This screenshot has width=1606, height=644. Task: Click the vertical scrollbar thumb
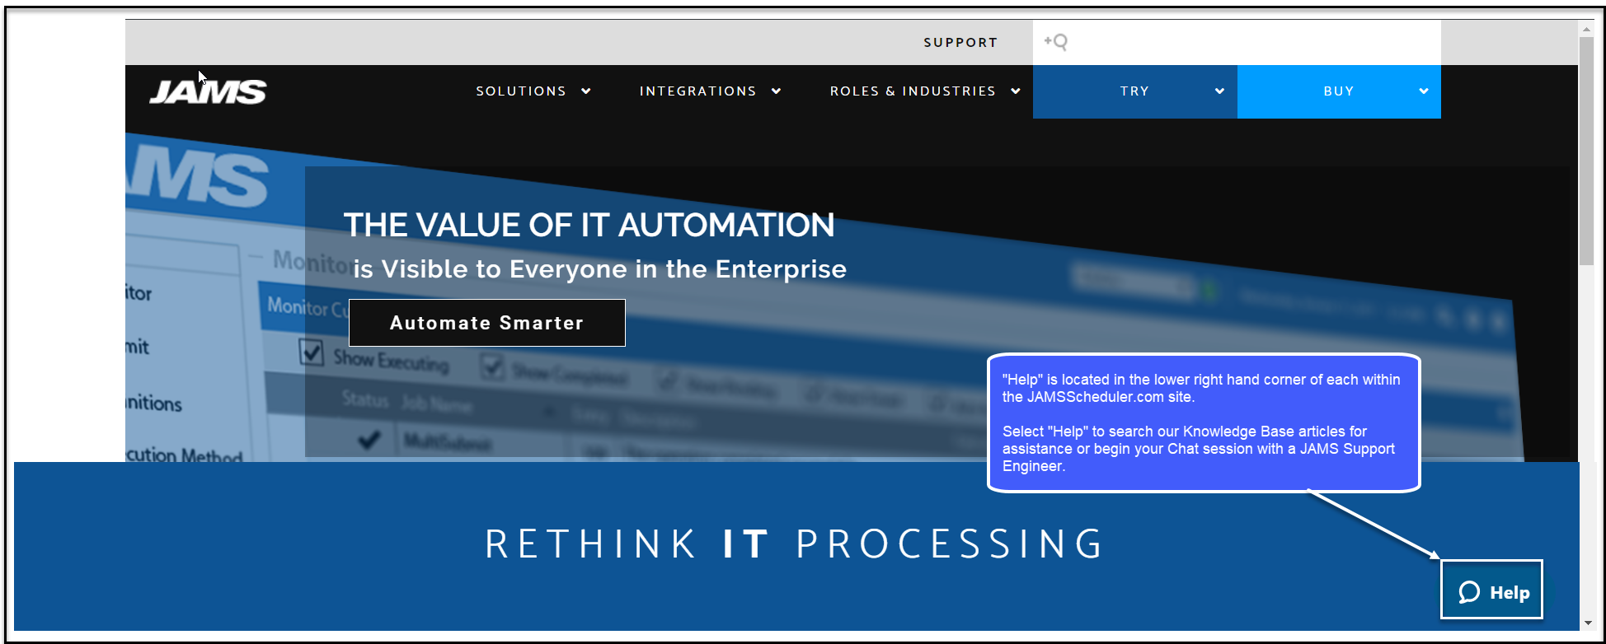tap(1586, 151)
